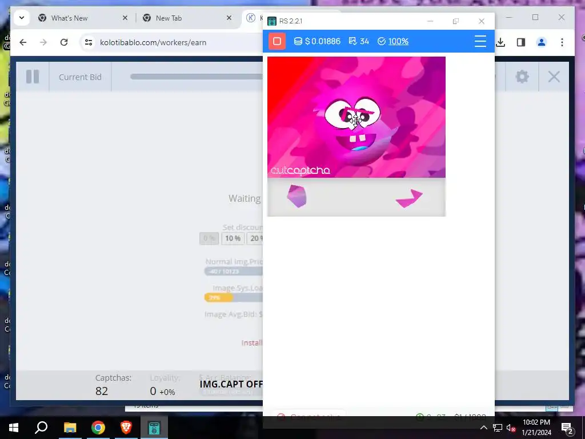Open the clock showing 10:02 PM
Image resolution: width=585 pixels, height=439 pixels.
(x=536, y=428)
